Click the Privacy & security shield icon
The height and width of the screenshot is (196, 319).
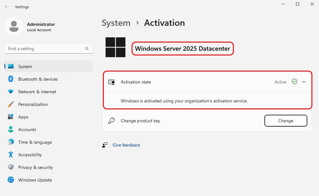coord(11,167)
